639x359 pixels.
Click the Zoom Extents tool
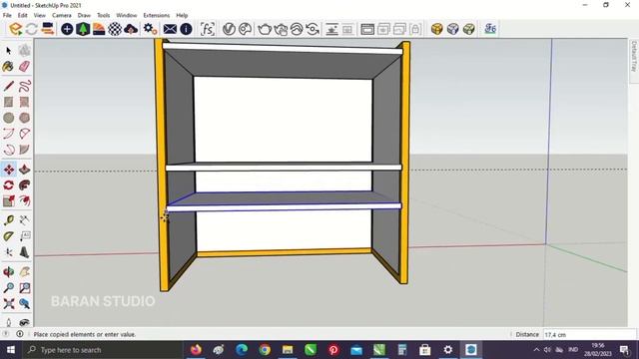(x=9, y=303)
